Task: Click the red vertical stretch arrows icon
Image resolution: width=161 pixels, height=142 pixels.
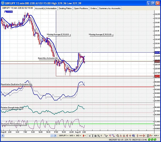Action: pos(138,136)
